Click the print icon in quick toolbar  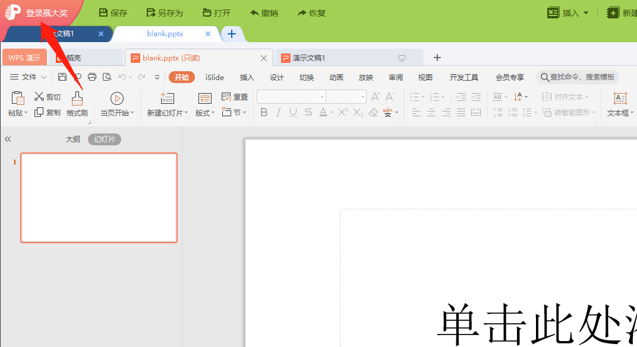tap(92, 77)
